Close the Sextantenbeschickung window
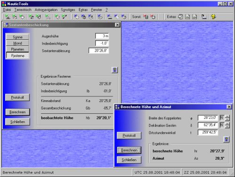Viewport: 235px width, 177px height. click(117, 25)
